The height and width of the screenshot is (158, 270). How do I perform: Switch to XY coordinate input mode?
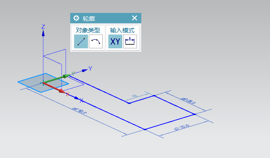click(115, 41)
